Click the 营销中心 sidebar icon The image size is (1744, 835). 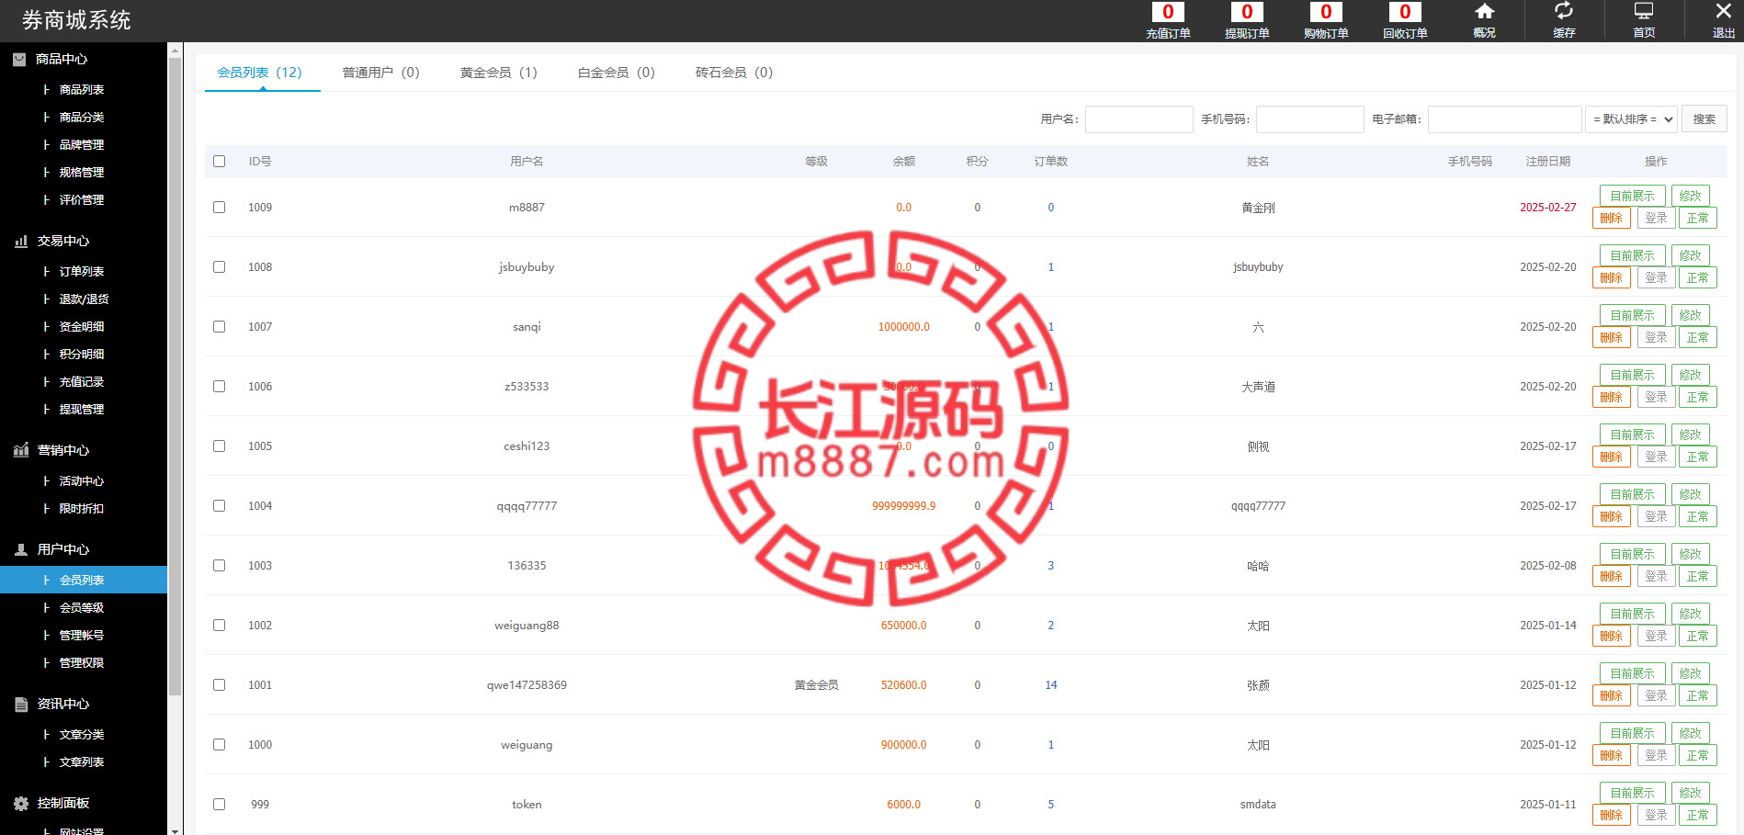click(x=21, y=450)
